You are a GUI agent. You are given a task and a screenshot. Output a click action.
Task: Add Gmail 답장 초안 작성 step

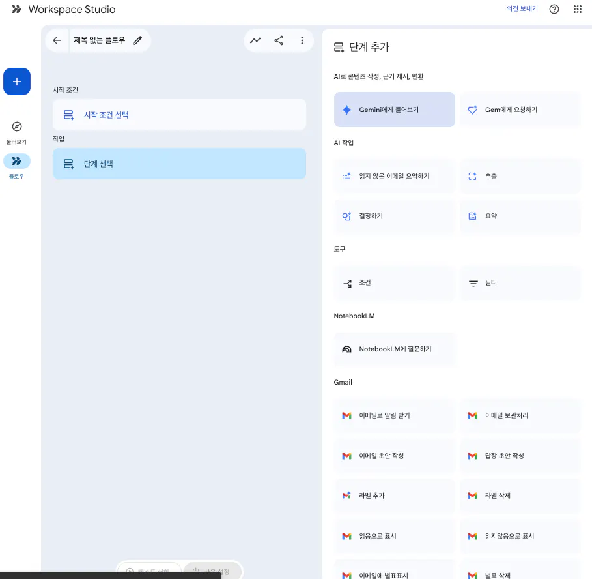pos(520,456)
